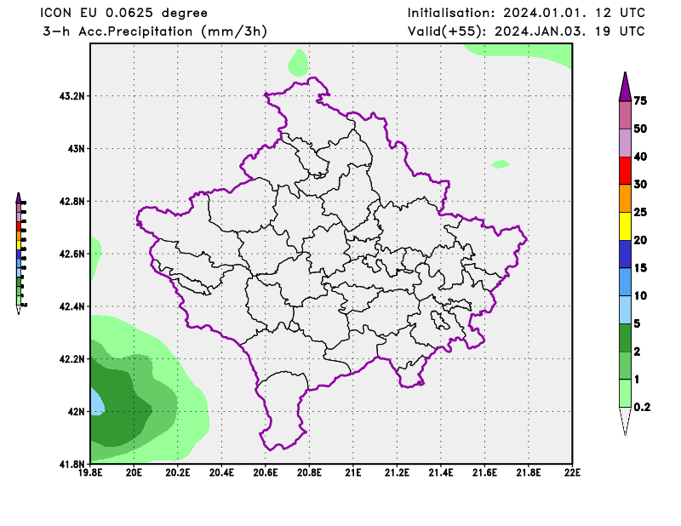Pick the dark green 2–5 mm legend swatch
Screen dimensions: 681x526
tap(625, 338)
